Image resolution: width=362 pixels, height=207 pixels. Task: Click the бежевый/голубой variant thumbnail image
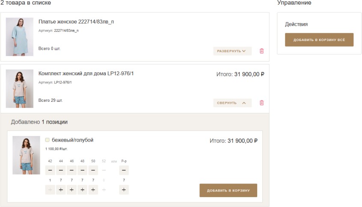coord(27,155)
